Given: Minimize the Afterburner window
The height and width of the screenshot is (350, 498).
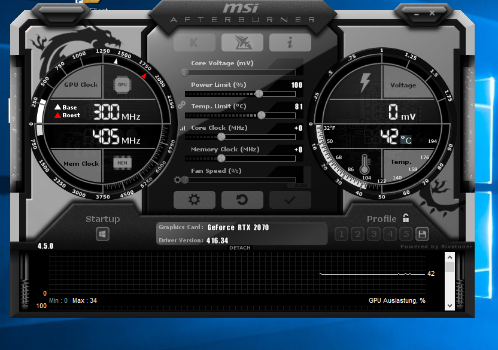Looking at the screenshot, I should click(417, 14).
